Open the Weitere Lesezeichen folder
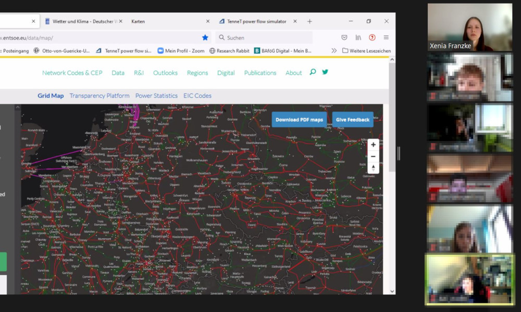The width and height of the screenshot is (521, 312). tap(366, 51)
